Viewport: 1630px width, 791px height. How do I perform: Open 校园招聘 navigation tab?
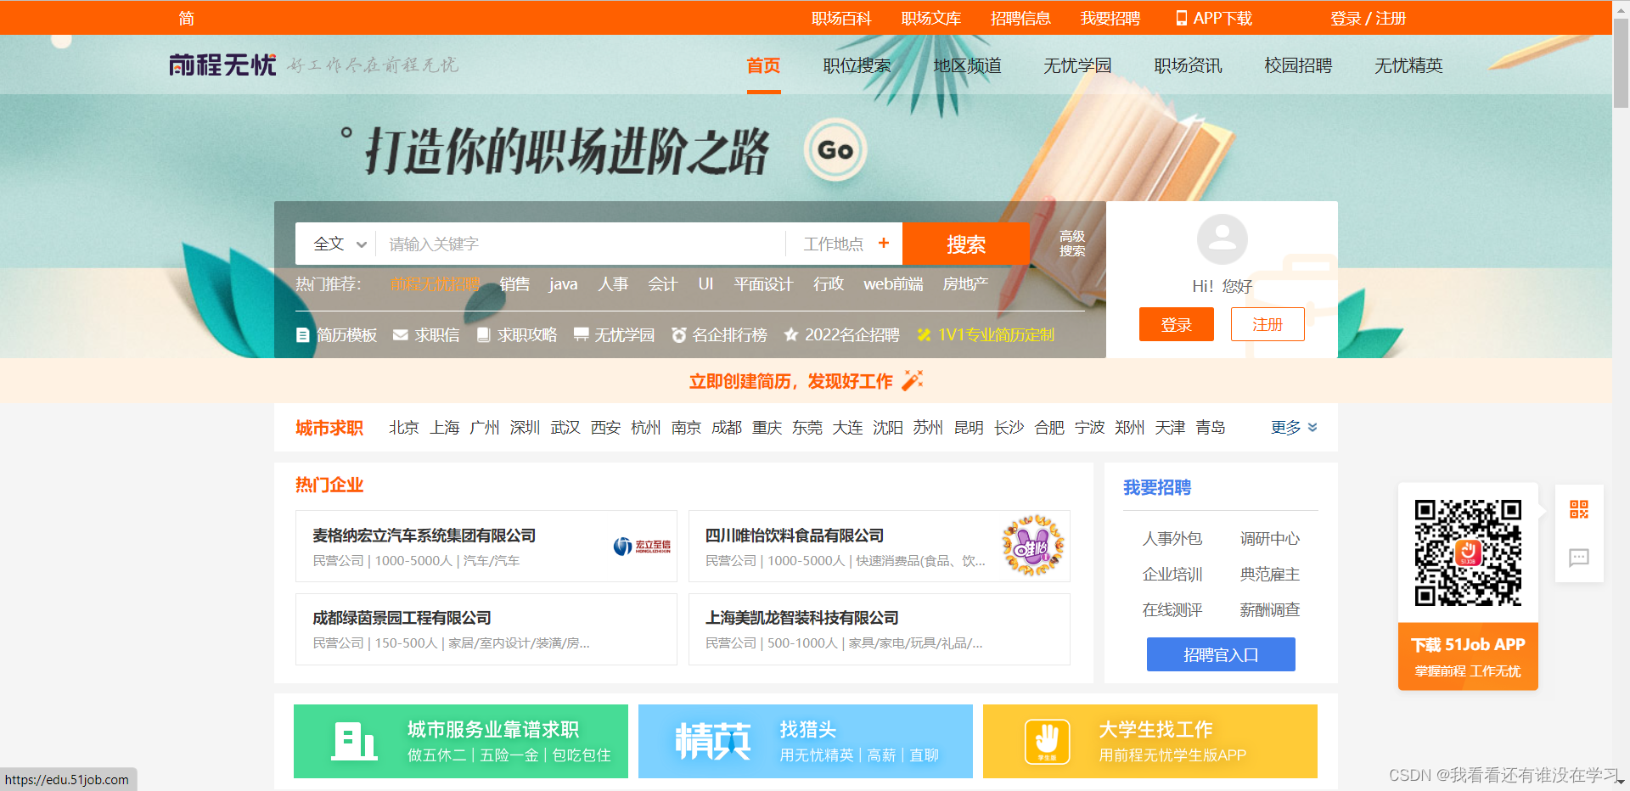[x=1298, y=65]
